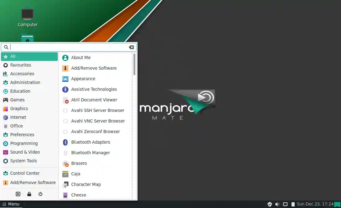Open the Graphics category
This screenshot has width=341, height=208.
(x=29, y=109)
